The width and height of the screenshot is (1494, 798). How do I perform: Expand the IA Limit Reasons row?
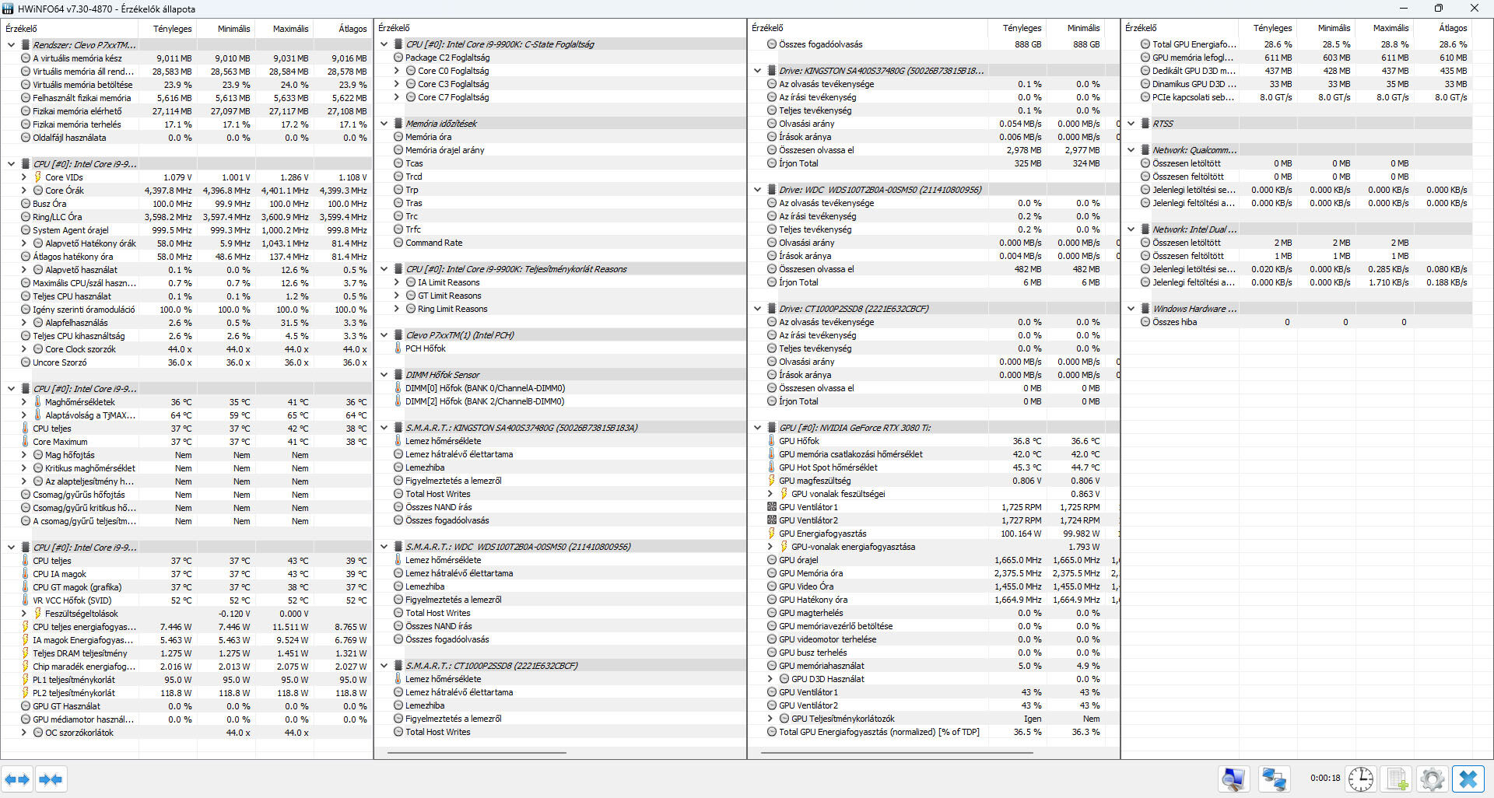click(396, 282)
